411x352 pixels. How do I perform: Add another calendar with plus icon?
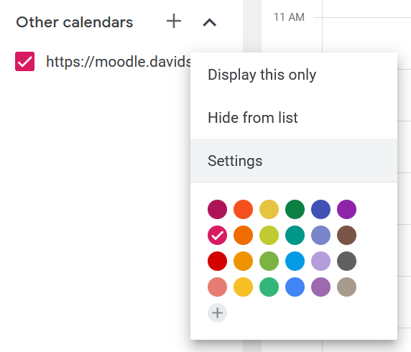tap(174, 22)
